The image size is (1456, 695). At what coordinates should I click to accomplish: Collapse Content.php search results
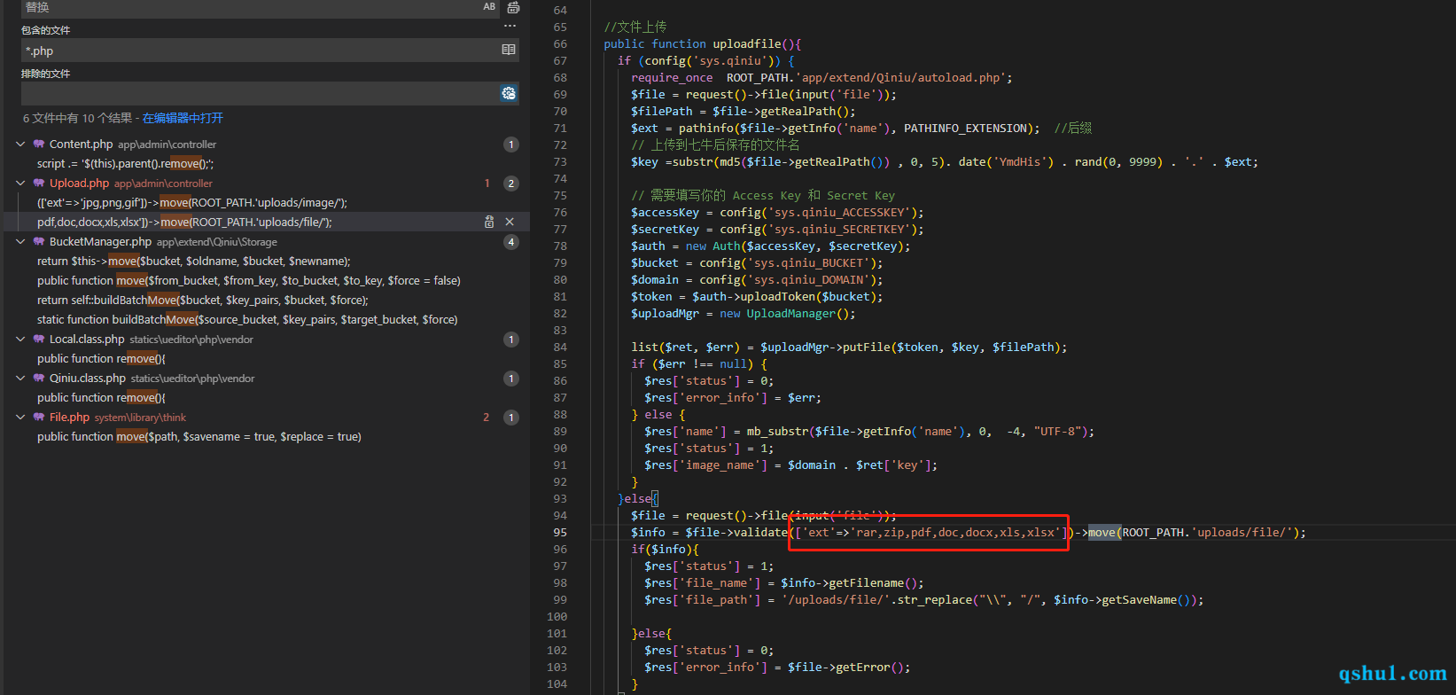(20, 144)
